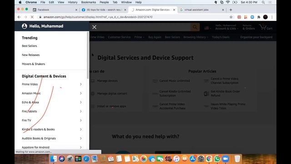Open Best Sellers in the side menu
Screen dimensions: 291x164
pyautogui.click(x=29, y=46)
